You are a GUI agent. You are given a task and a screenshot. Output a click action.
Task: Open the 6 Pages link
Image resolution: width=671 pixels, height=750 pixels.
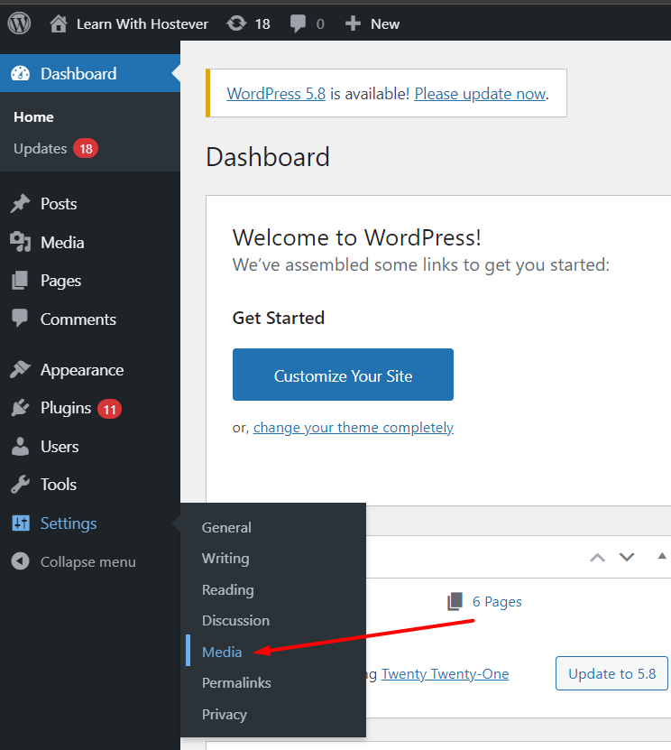497,602
